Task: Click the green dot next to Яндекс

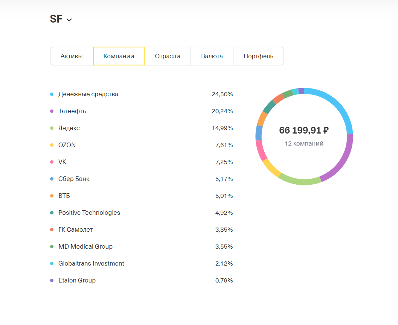Action: [52, 128]
